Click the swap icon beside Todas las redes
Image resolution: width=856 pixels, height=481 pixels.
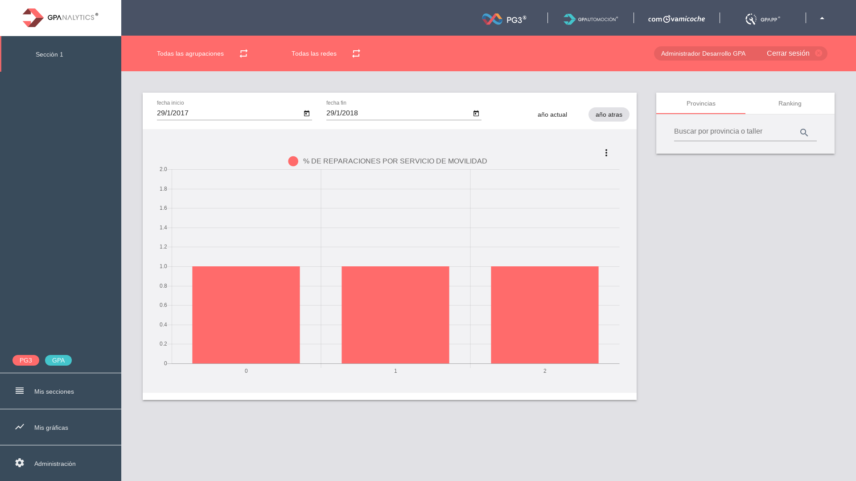(356, 53)
